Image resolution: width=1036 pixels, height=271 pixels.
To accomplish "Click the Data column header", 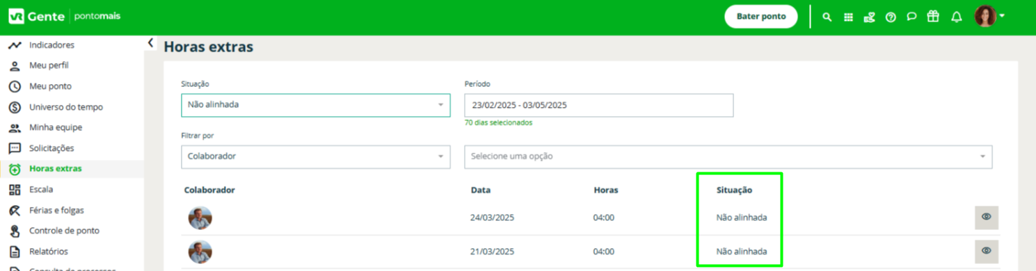I will [480, 190].
